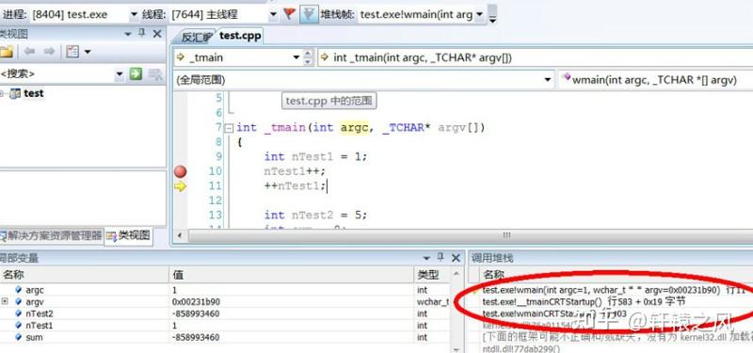Expand the test project tree node
753x353 pixels.
tap(3, 93)
